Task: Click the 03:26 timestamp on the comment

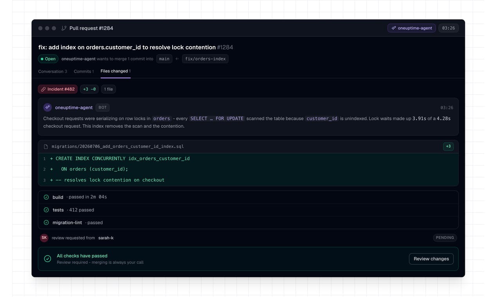Action: 447,107
